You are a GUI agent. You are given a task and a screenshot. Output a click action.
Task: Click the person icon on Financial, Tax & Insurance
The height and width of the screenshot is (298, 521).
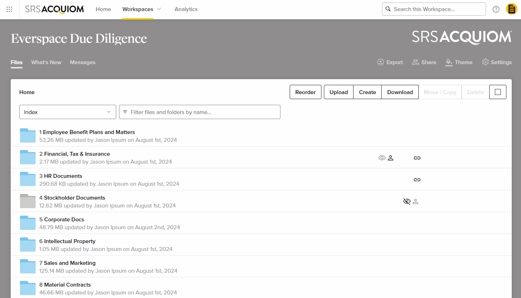click(x=391, y=158)
